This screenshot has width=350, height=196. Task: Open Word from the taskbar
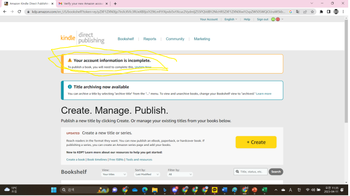(225, 190)
